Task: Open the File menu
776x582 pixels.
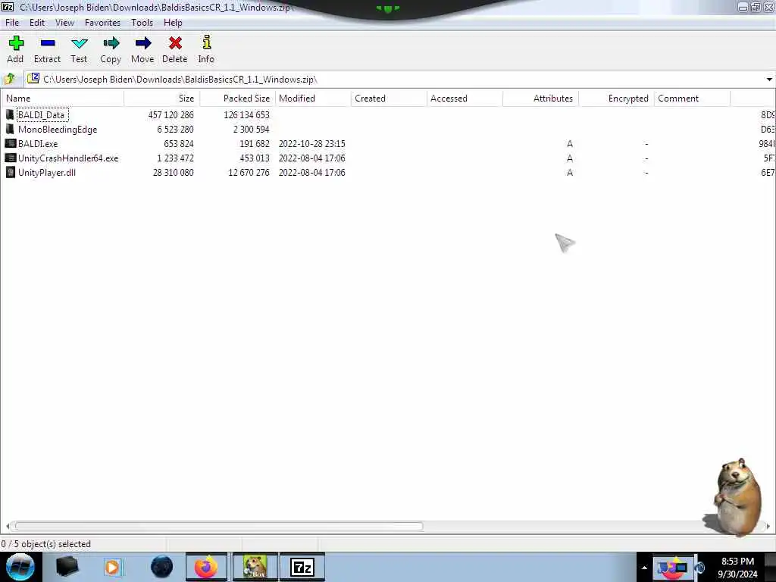Action: (x=12, y=23)
